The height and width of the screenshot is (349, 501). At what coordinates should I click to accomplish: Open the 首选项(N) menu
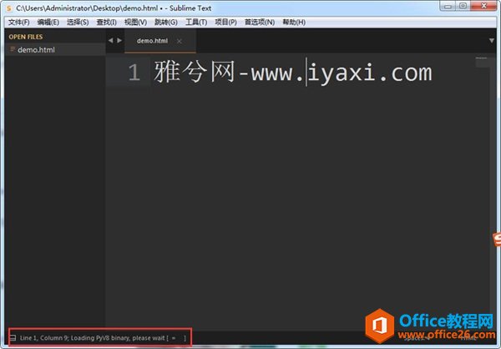click(x=259, y=22)
